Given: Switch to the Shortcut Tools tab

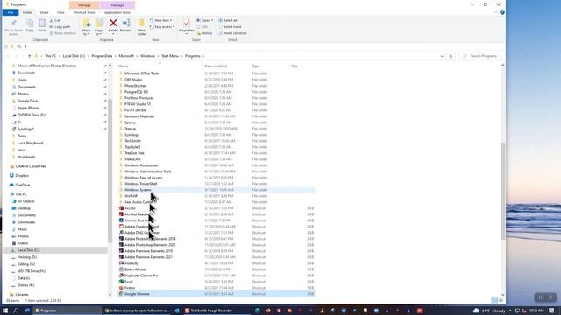Looking at the screenshot, I should (x=84, y=12).
